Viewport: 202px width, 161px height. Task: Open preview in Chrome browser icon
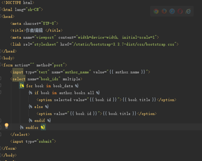coord(156,11)
